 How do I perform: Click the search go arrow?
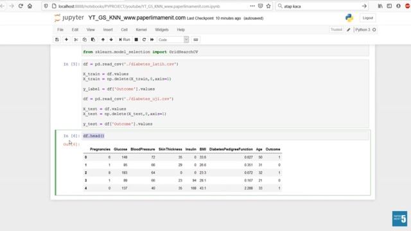point(364,6)
